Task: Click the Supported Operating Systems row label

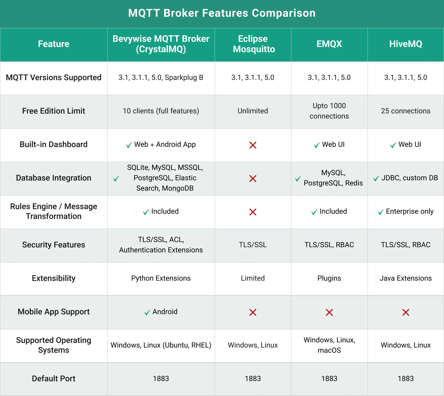Action: tap(54, 345)
